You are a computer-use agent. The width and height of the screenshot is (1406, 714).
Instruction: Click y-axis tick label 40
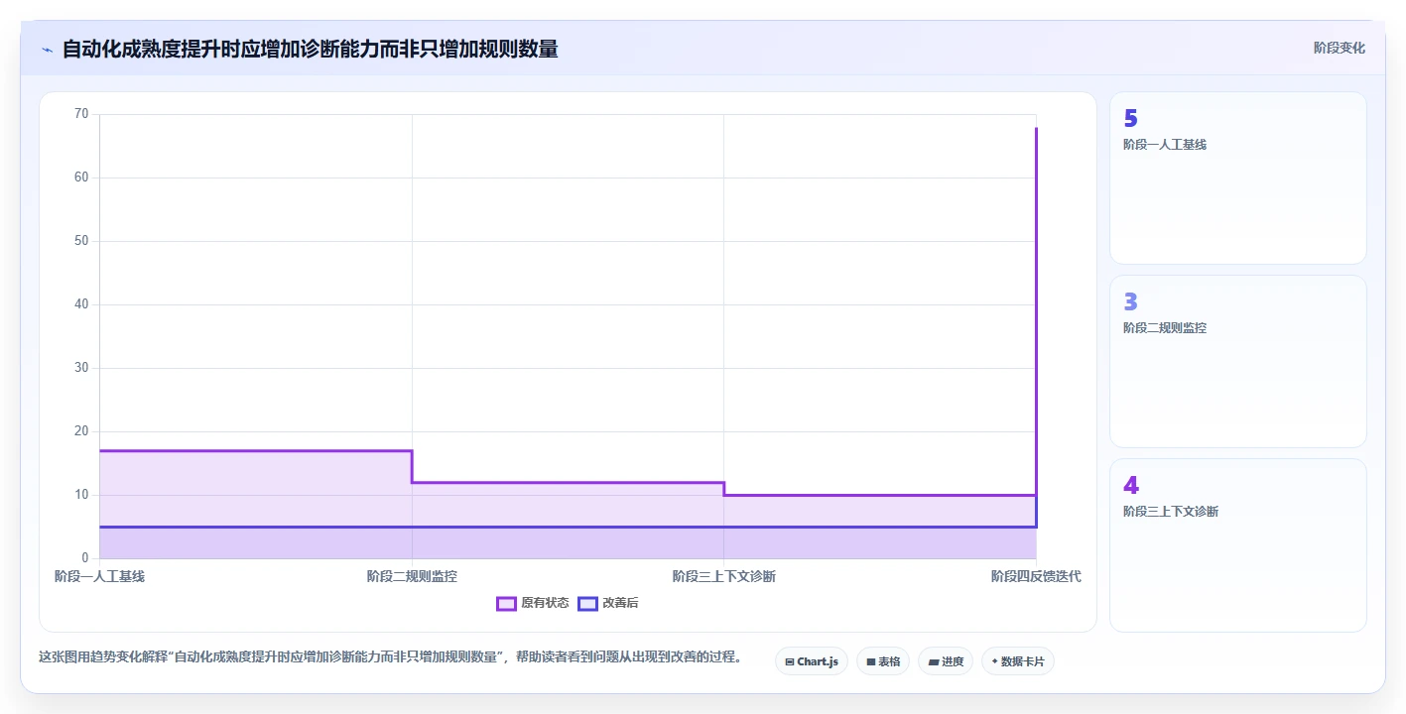(81, 304)
